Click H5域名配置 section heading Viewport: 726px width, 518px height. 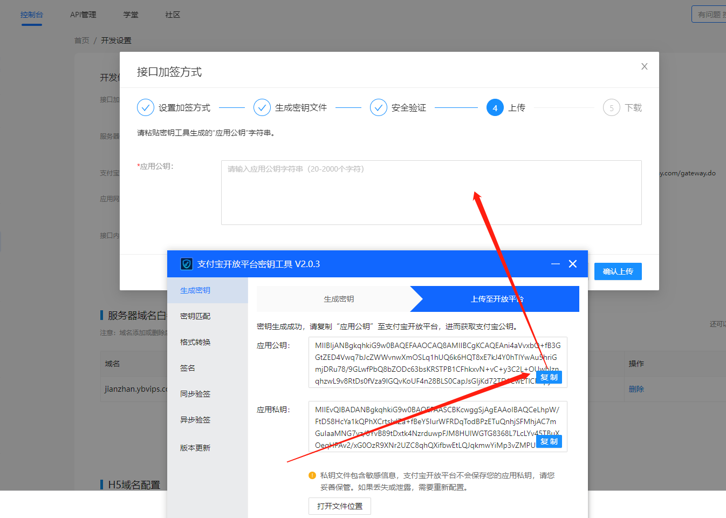point(134,485)
